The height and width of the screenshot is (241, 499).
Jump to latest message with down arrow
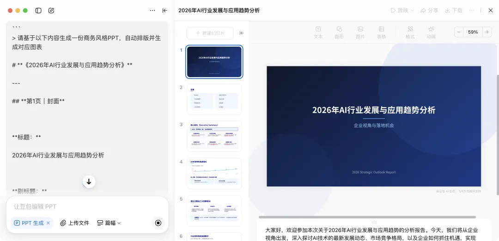point(89,181)
